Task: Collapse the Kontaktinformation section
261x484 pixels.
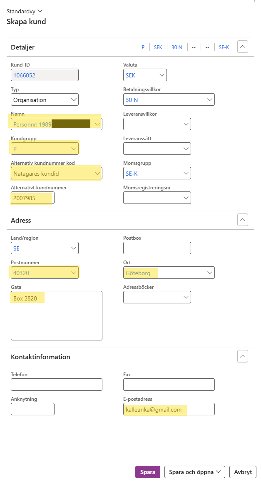Action: [243, 356]
